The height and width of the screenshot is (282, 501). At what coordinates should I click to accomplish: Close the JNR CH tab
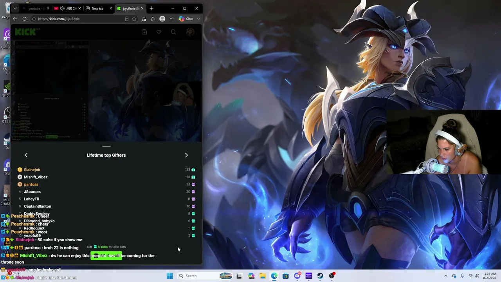pyautogui.click(x=79, y=8)
